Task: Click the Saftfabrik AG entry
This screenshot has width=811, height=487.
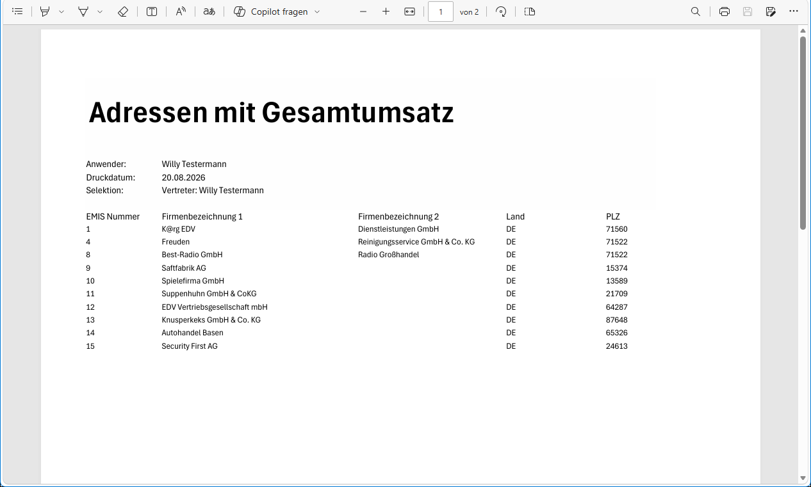Action: [x=184, y=268]
